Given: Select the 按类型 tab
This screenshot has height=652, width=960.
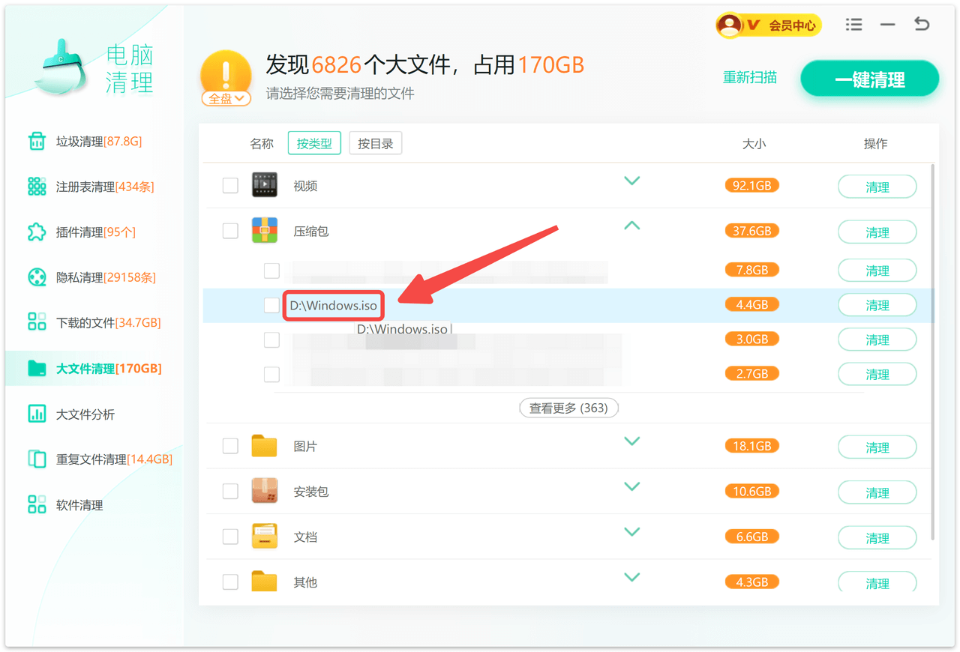Looking at the screenshot, I should [x=314, y=143].
